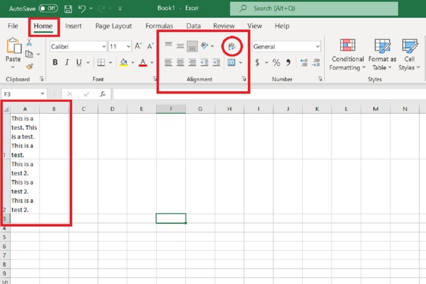Open the General number format dropdown

[318, 47]
